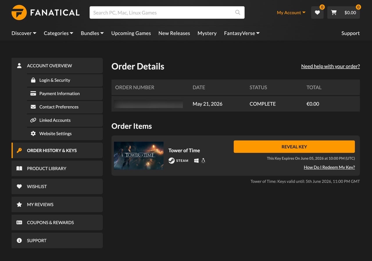Open Linked Accounts page
The height and width of the screenshot is (261, 372).
65,120
